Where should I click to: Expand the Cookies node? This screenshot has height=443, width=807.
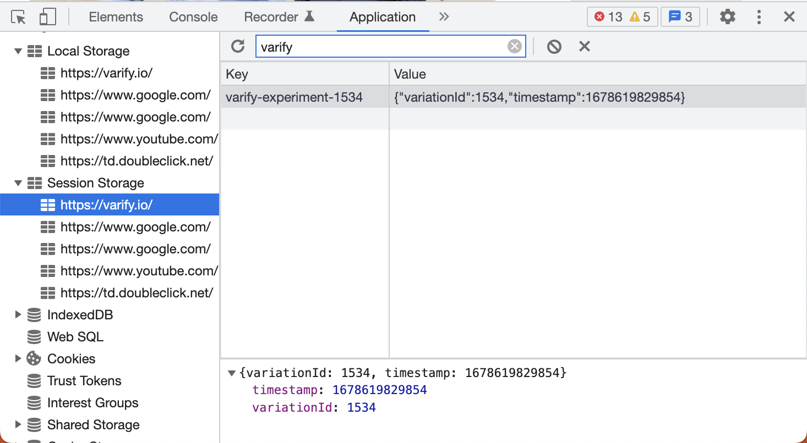(x=18, y=359)
